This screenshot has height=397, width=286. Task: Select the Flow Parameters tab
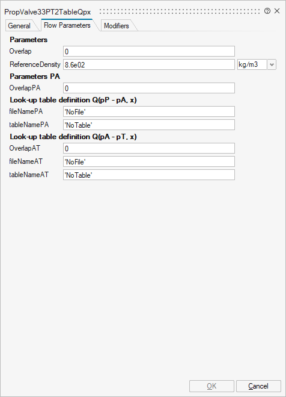pyautogui.click(x=67, y=25)
